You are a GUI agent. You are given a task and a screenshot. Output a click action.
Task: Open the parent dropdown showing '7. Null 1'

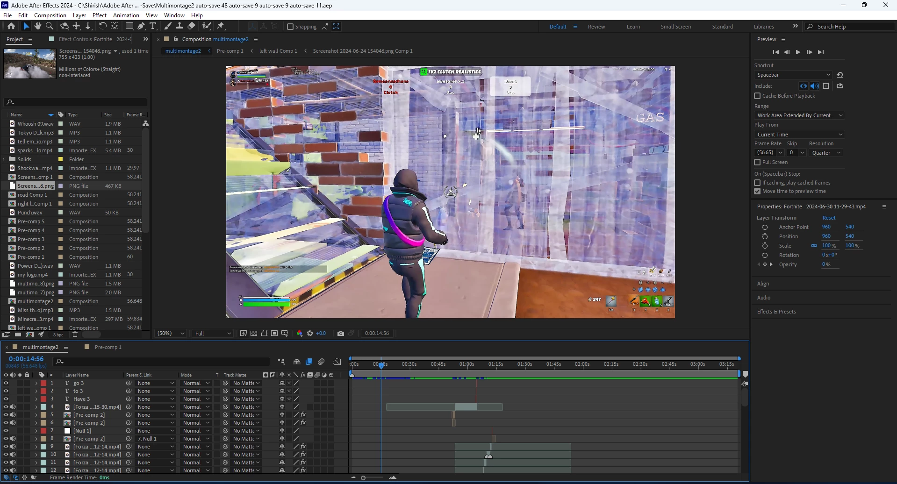tap(156, 439)
